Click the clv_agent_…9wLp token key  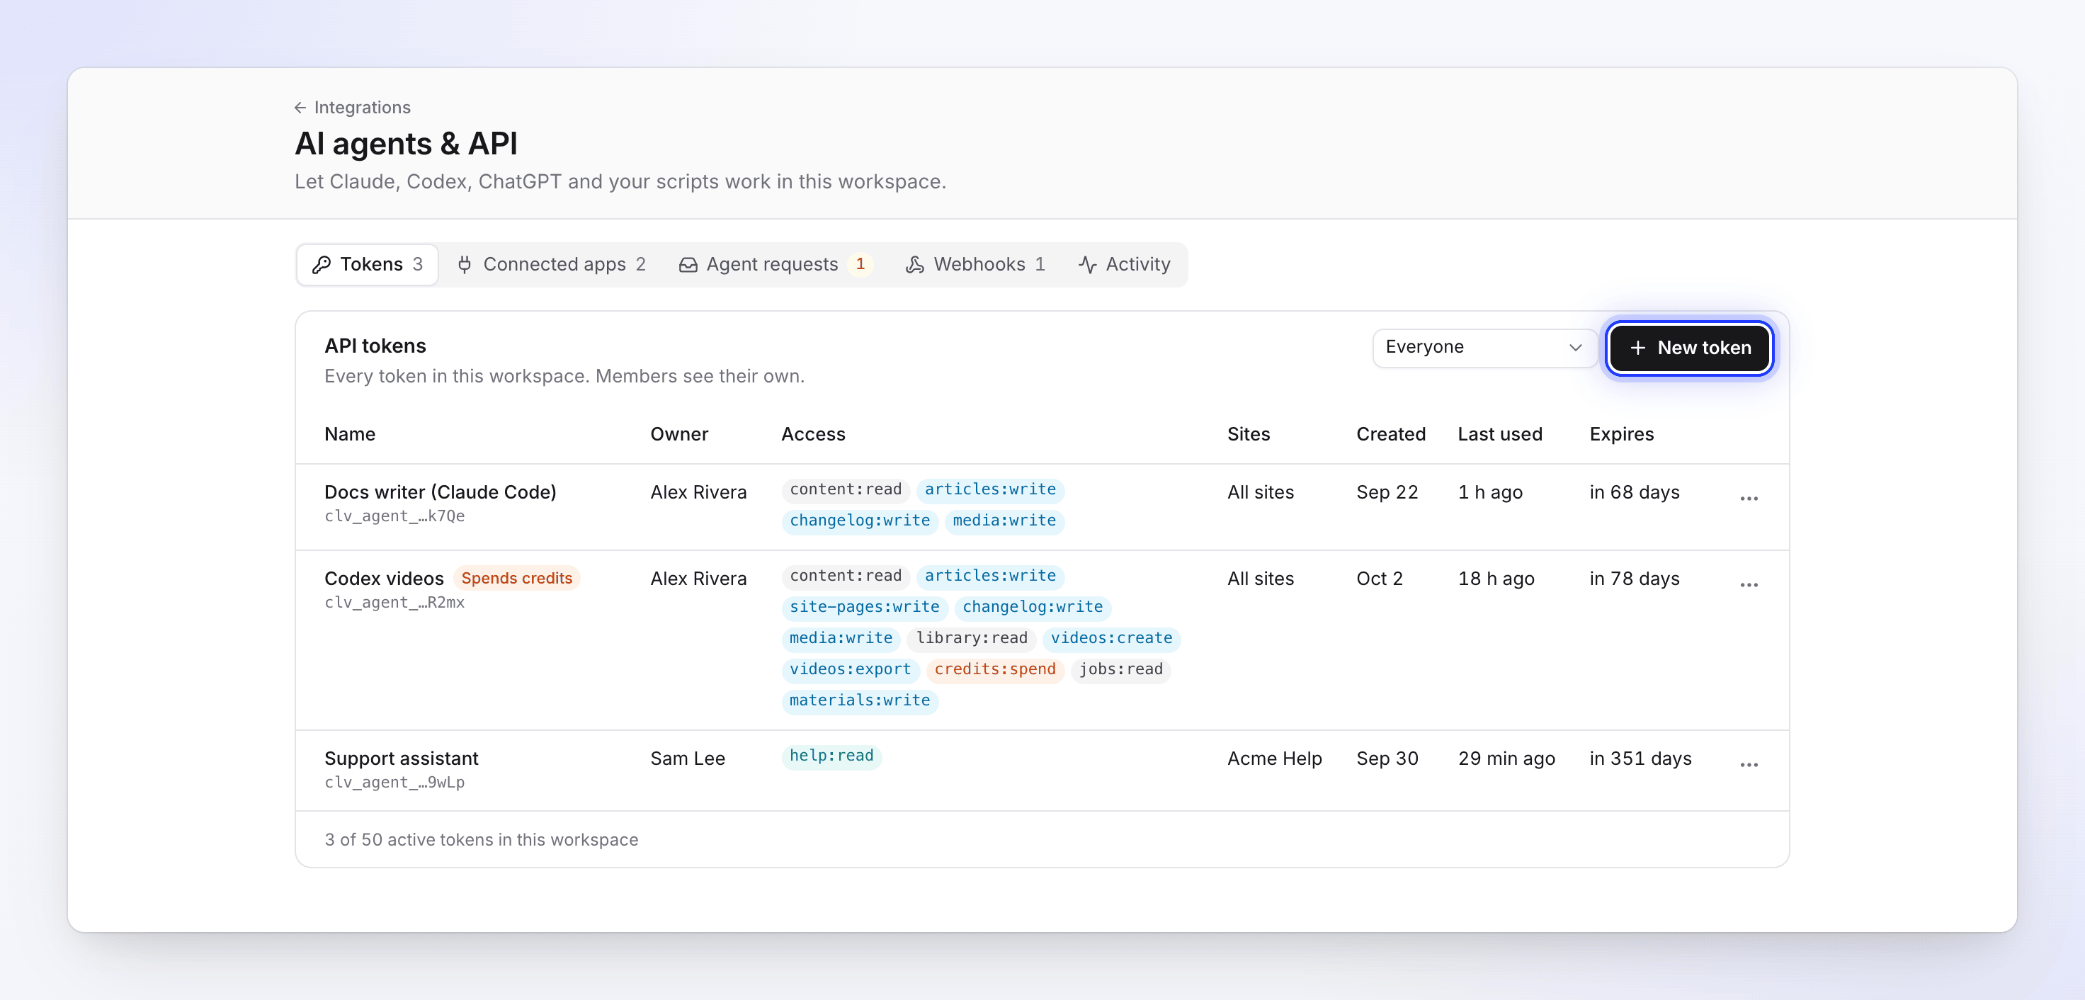click(x=394, y=783)
